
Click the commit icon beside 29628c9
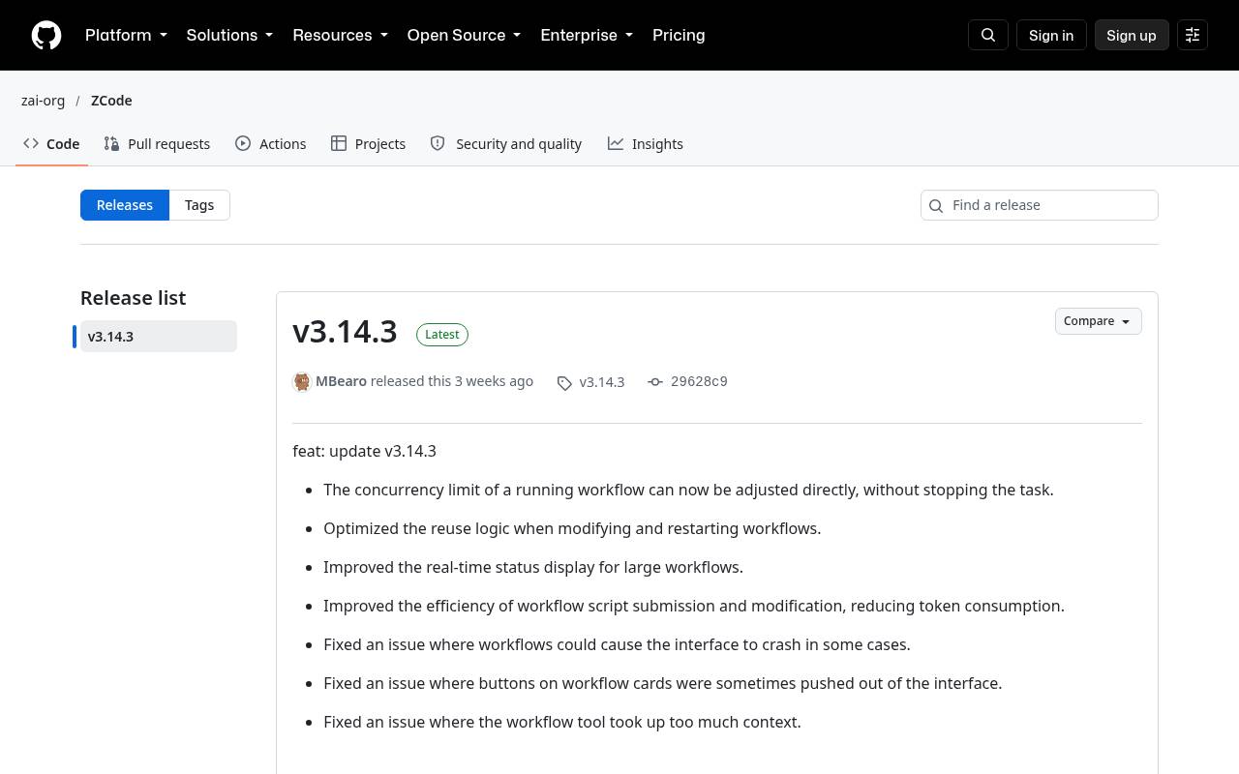tap(655, 382)
